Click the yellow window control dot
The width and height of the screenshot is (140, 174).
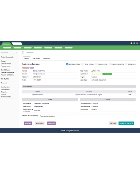(131, 43)
